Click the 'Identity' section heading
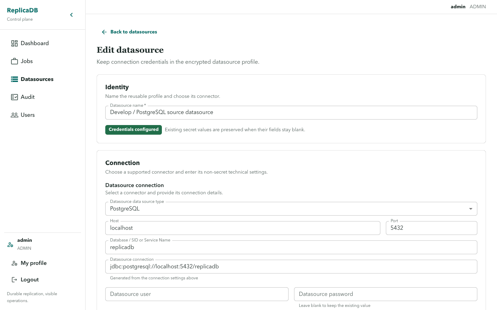Viewport: 497px width, 310px height. [x=117, y=87]
